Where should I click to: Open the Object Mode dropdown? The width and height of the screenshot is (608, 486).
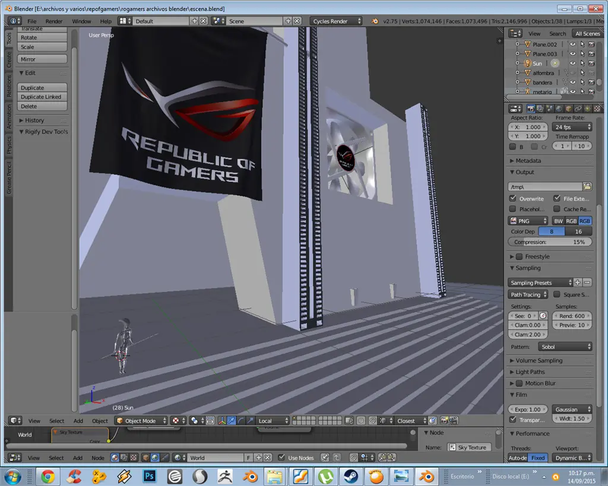point(141,421)
